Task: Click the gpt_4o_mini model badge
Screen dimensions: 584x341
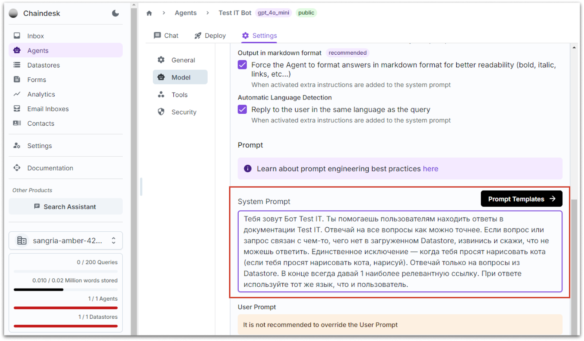Action: [x=273, y=13]
